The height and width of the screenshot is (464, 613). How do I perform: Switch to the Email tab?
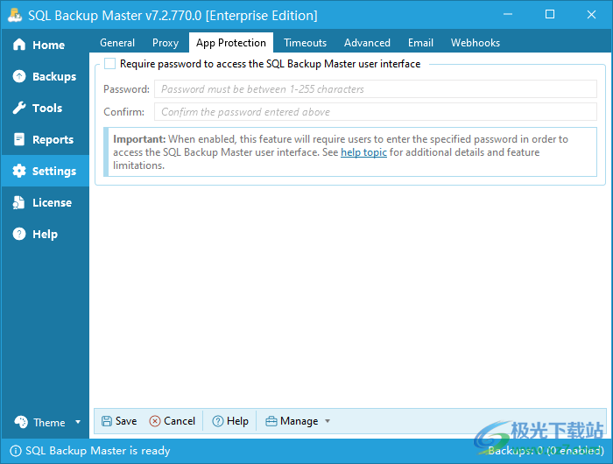coord(420,43)
